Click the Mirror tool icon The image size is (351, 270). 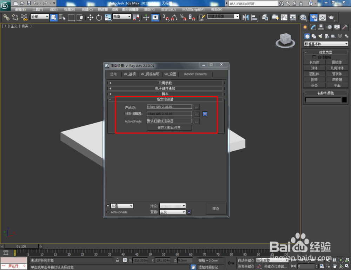246,17
